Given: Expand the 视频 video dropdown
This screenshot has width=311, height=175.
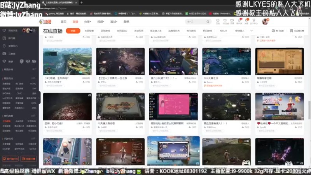Looking at the screenshot, I should click(101, 22).
